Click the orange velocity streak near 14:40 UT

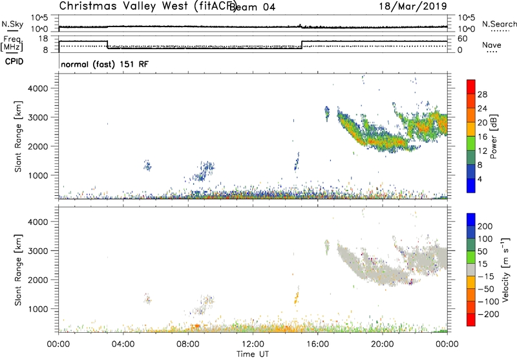296,298
